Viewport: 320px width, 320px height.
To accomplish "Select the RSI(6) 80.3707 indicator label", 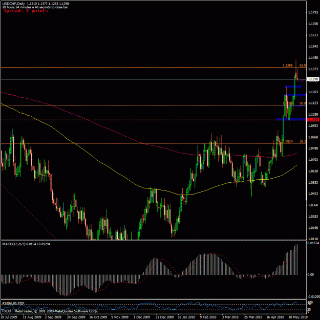I will click(x=13, y=304).
